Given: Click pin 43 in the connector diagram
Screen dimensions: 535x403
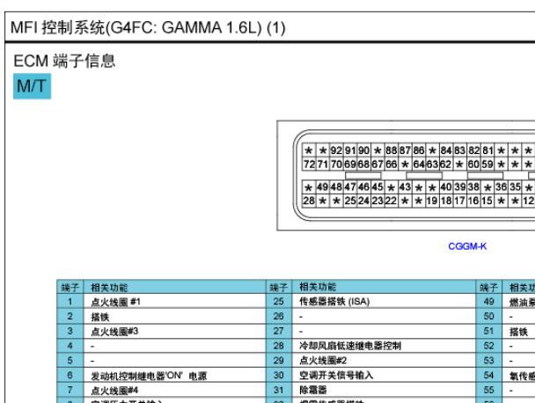Looking at the screenshot, I should pyautogui.click(x=405, y=187).
